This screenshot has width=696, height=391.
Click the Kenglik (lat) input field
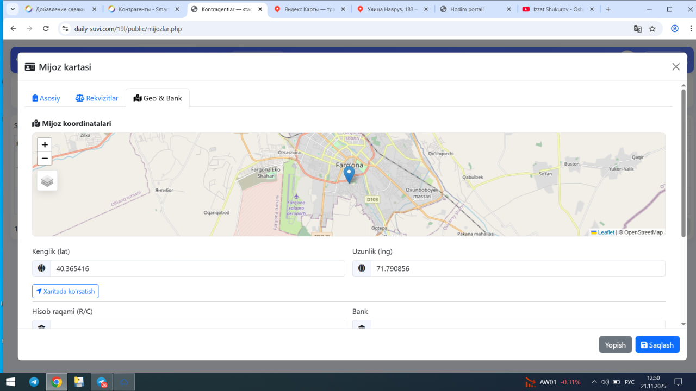tap(197, 268)
